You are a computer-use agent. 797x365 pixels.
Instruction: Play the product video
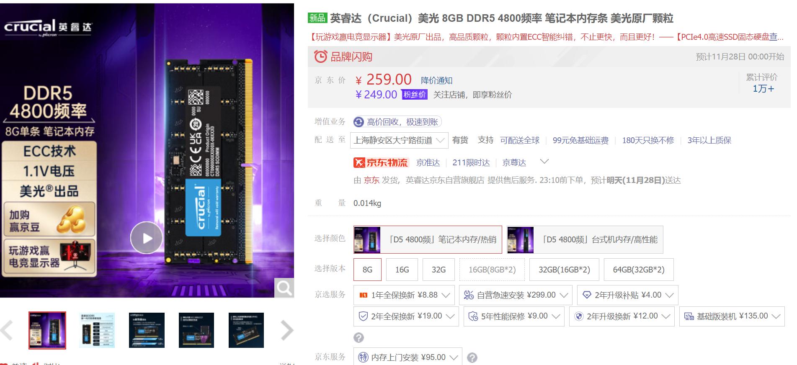[x=146, y=238]
